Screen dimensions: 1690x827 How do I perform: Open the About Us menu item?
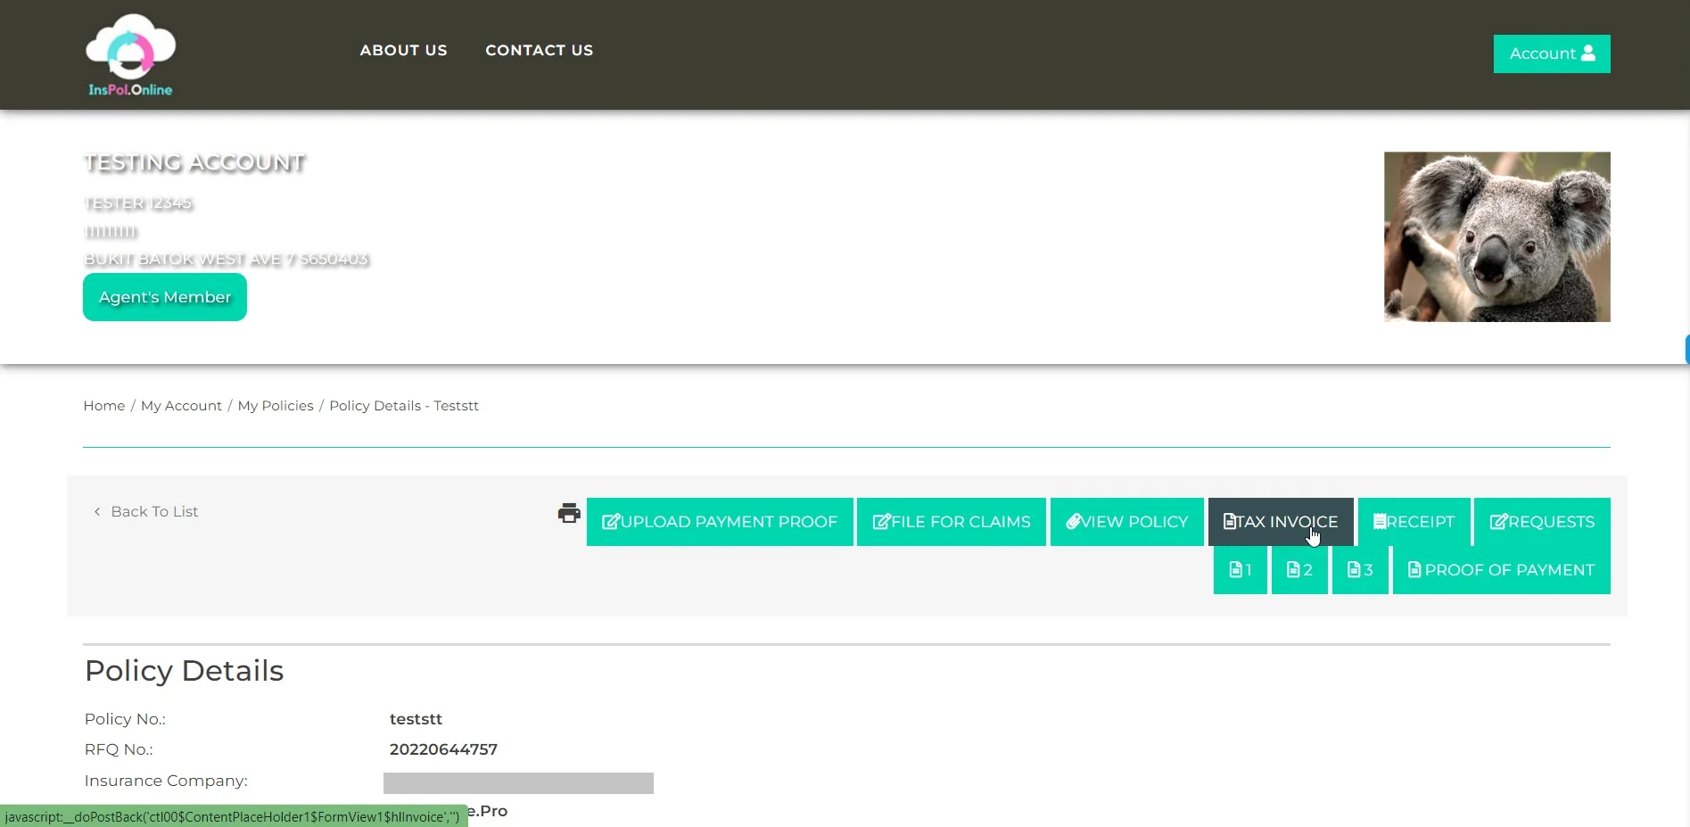[403, 51]
